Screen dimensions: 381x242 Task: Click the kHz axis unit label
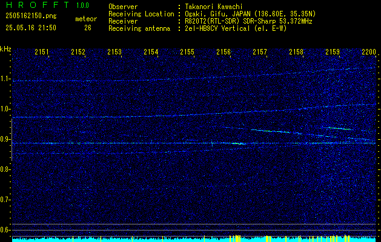point(5,49)
